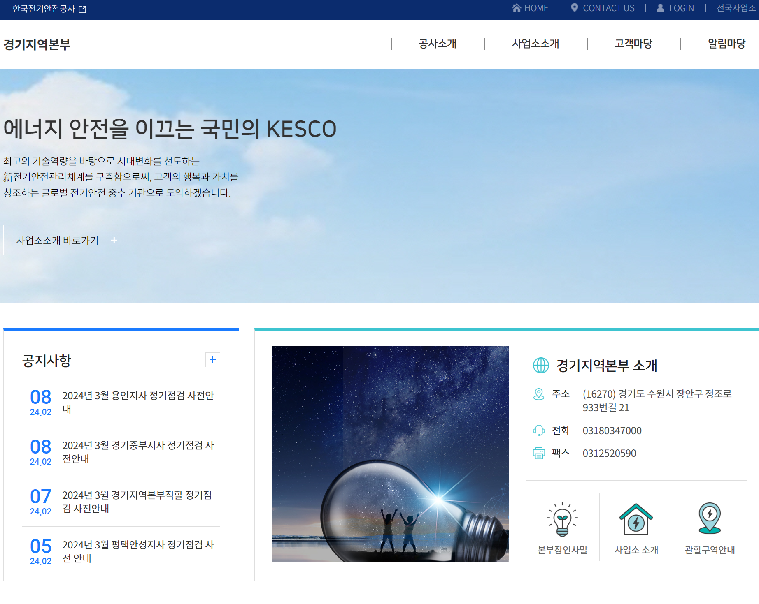
Task: Open the 알림마당 menu
Action: coord(726,44)
